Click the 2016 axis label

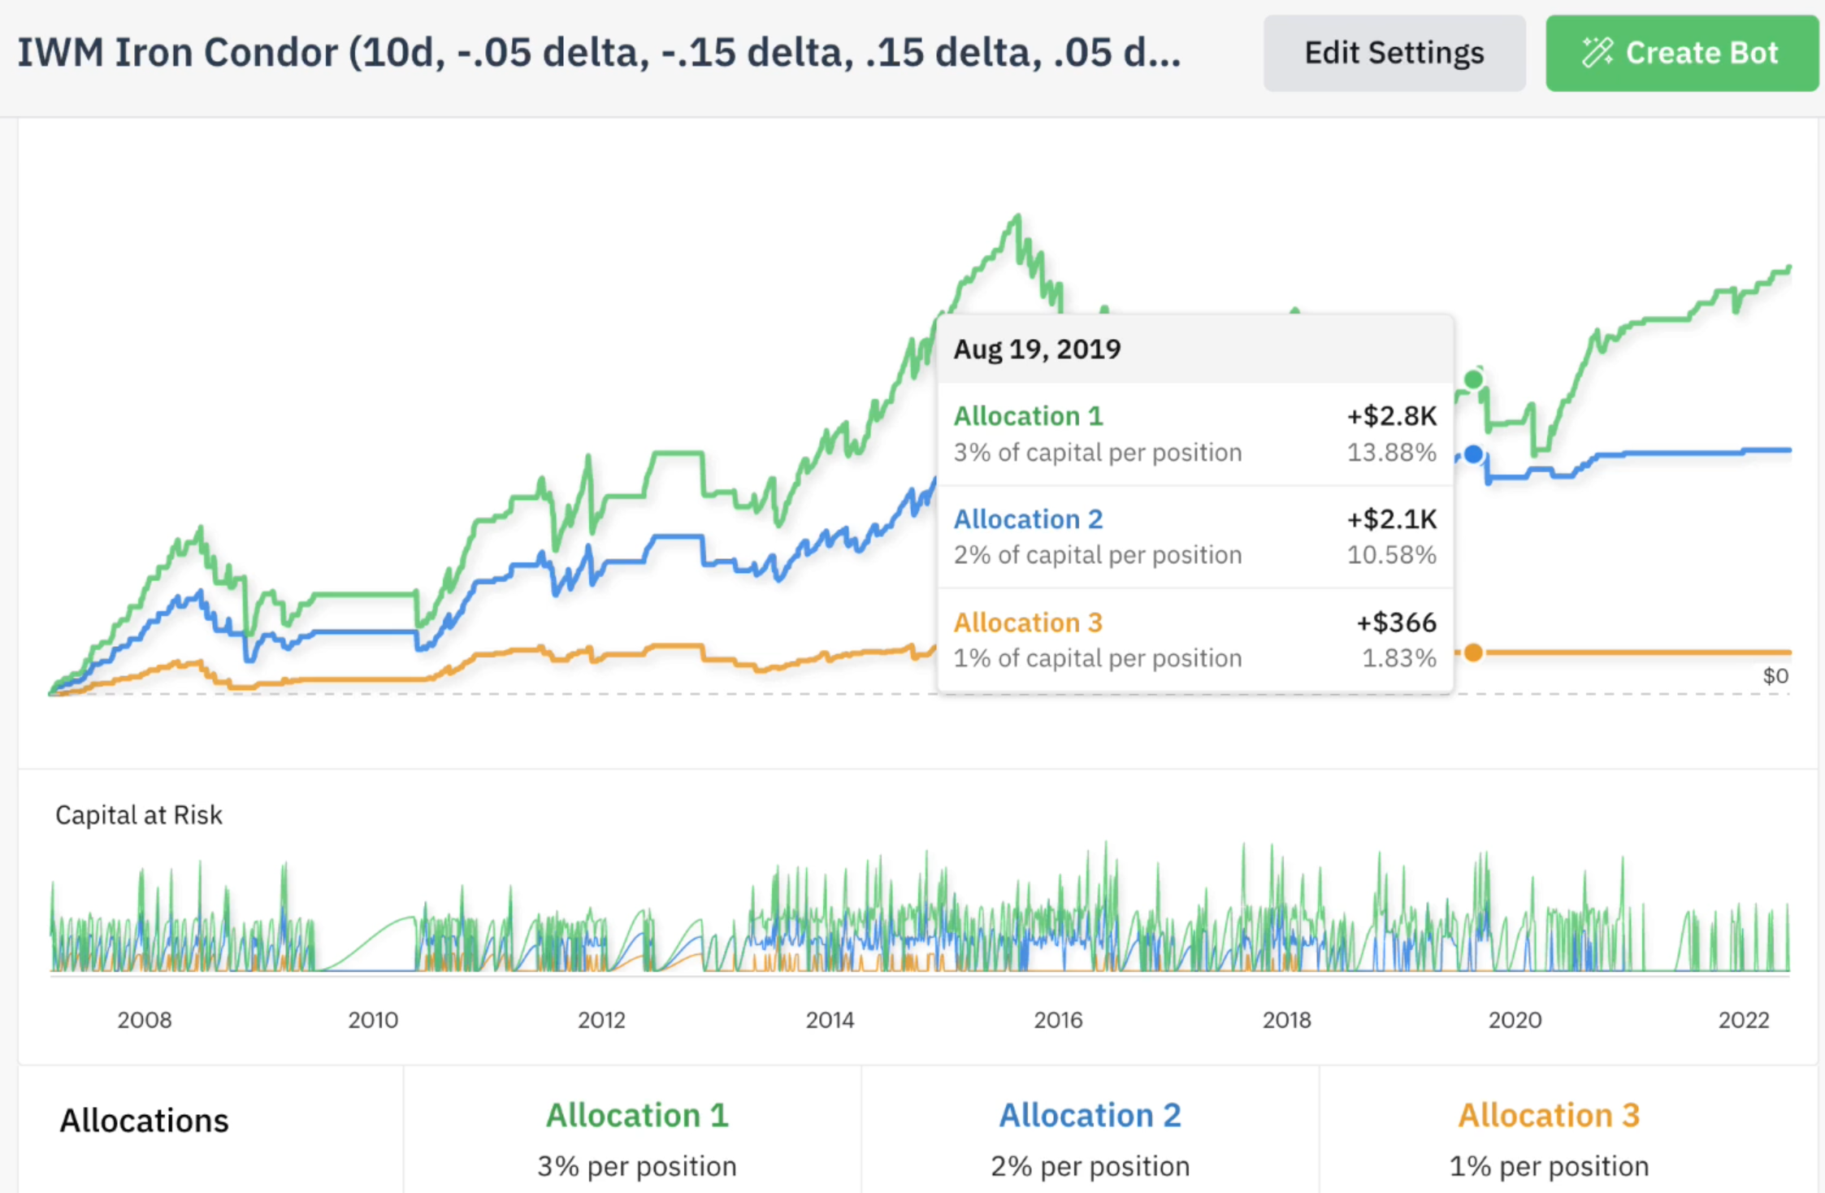[x=1058, y=1021]
